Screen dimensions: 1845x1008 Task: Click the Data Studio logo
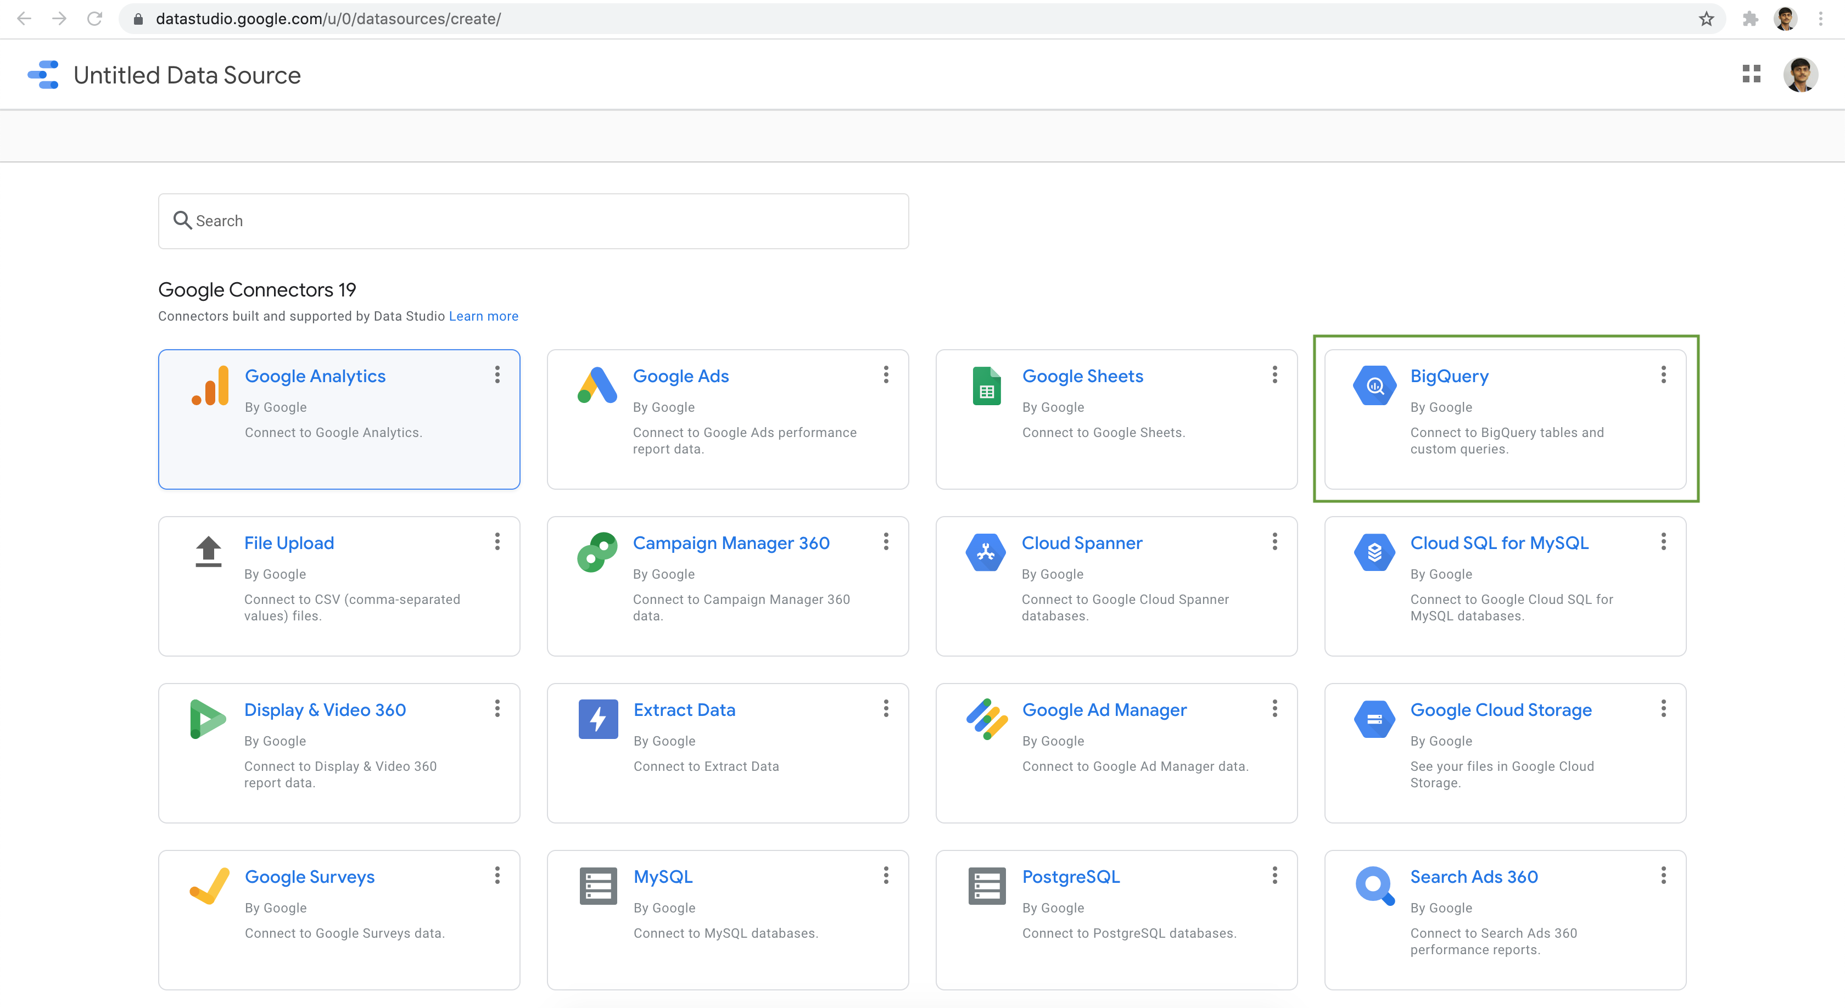(43, 75)
